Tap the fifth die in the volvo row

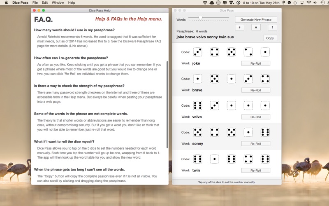[265, 105]
